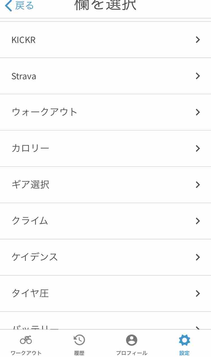211x357 pixels.
Task: Click the chevron on the KICKR row
Action: pos(198,40)
